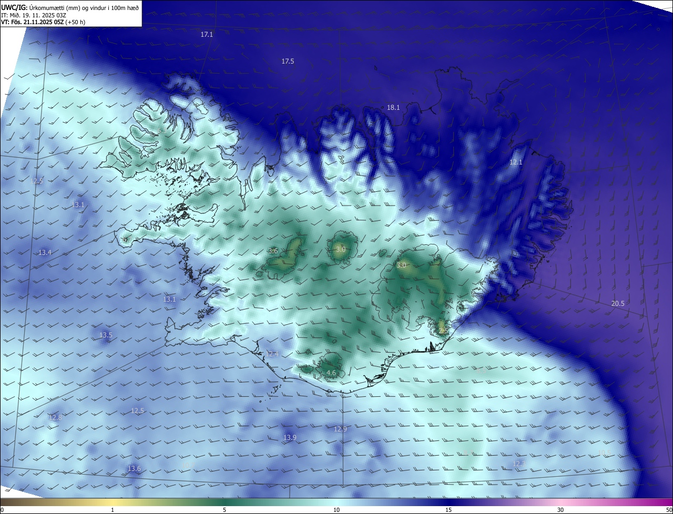
Task: Click the 0 tick on the color scale
Action: click(x=2, y=510)
